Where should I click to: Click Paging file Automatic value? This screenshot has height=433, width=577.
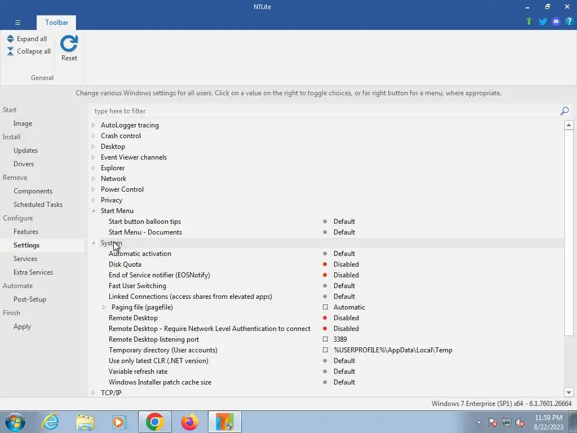[x=349, y=307]
